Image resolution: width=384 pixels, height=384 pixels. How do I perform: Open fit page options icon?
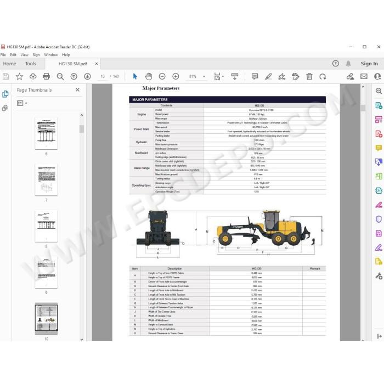[x=218, y=77]
